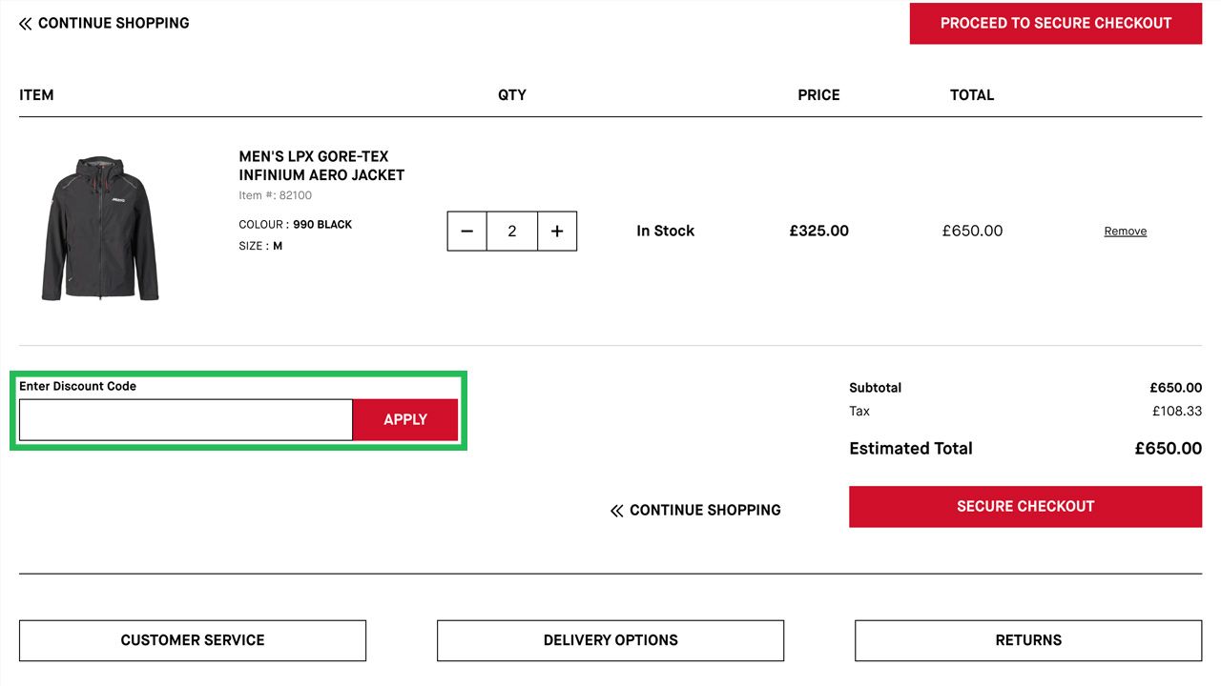Click the double chevron beside bottom Continue Shopping
1221x686 pixels.
click(x=616, y=511)
